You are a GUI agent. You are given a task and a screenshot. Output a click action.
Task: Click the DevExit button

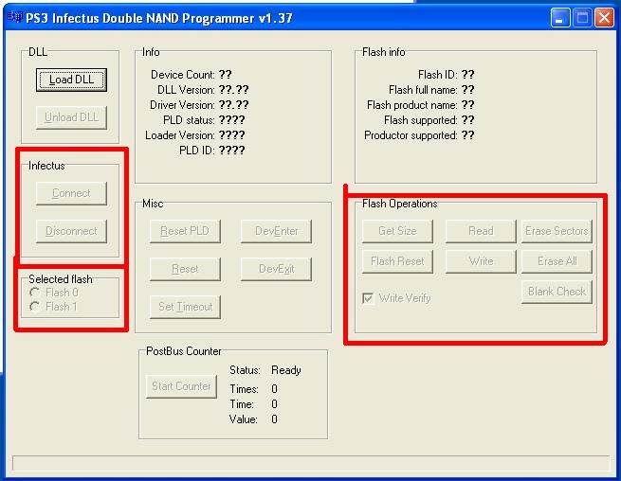point(276,269)
